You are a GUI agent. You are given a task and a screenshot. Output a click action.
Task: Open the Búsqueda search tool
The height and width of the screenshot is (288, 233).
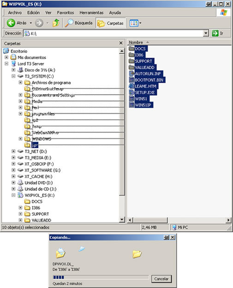[79, 23]
